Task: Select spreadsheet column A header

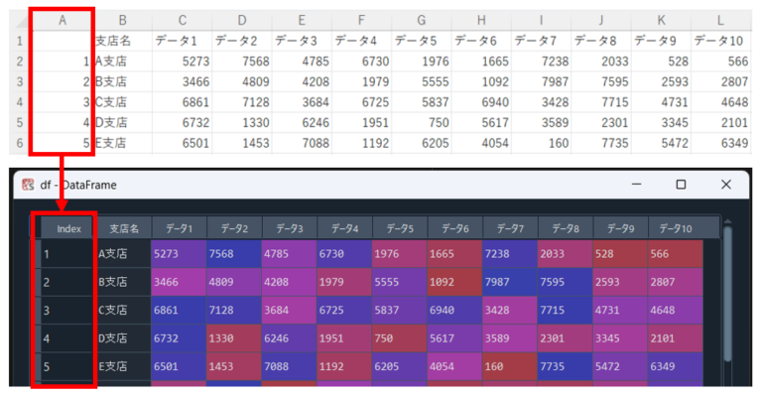Action: point(63,20)
